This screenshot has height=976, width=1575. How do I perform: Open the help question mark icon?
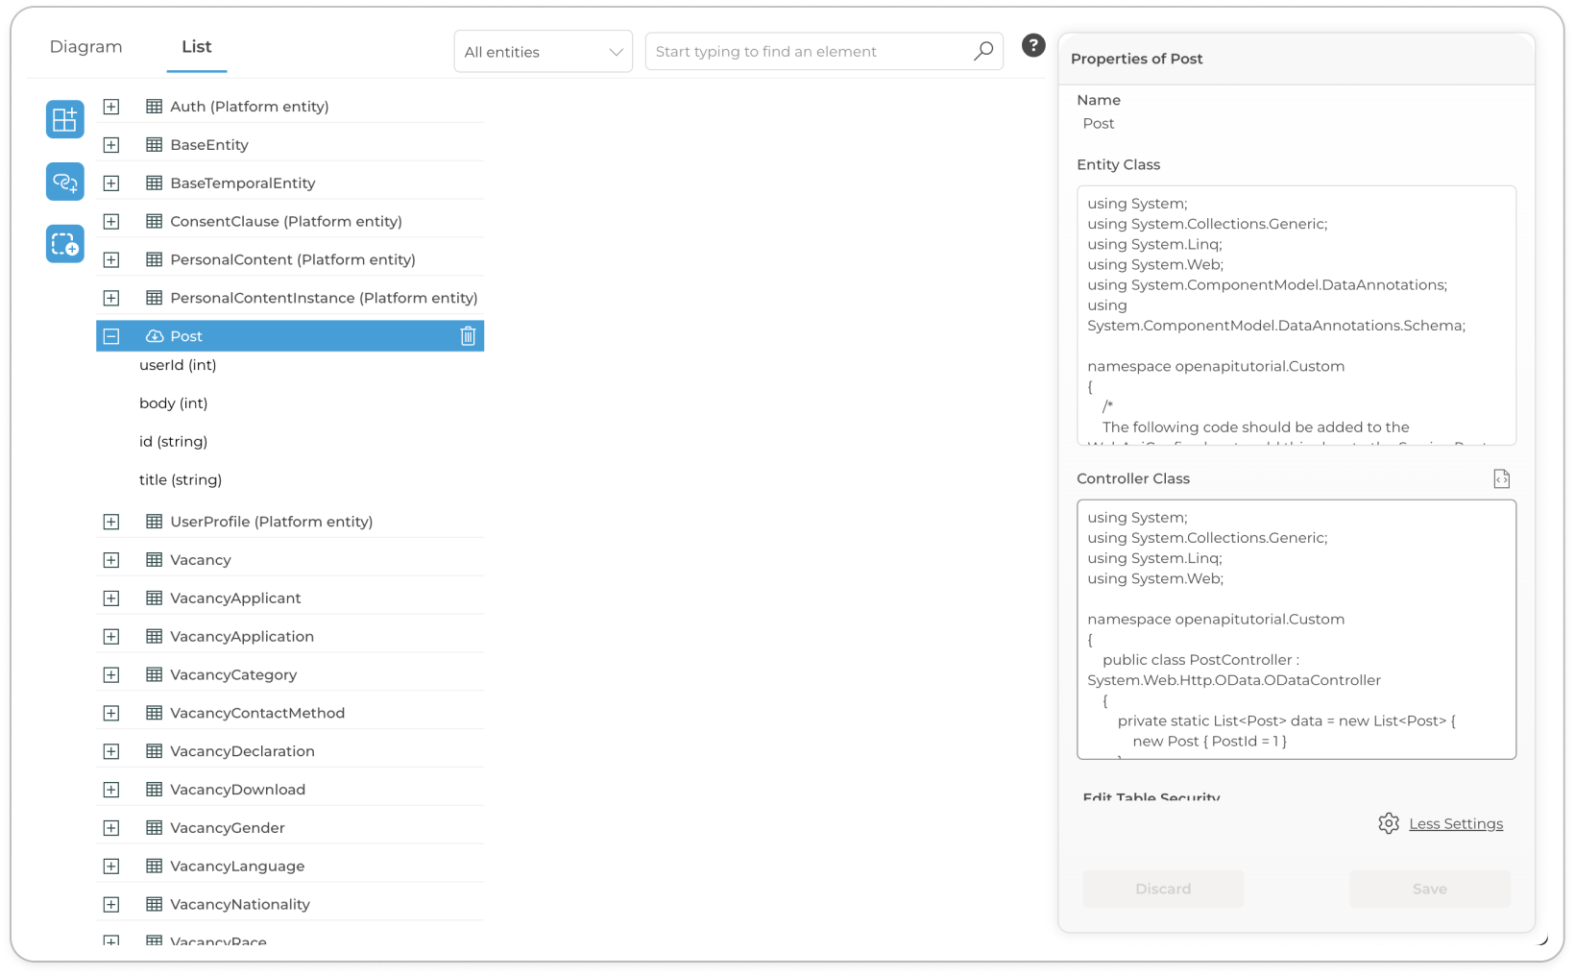(1033, 45)
